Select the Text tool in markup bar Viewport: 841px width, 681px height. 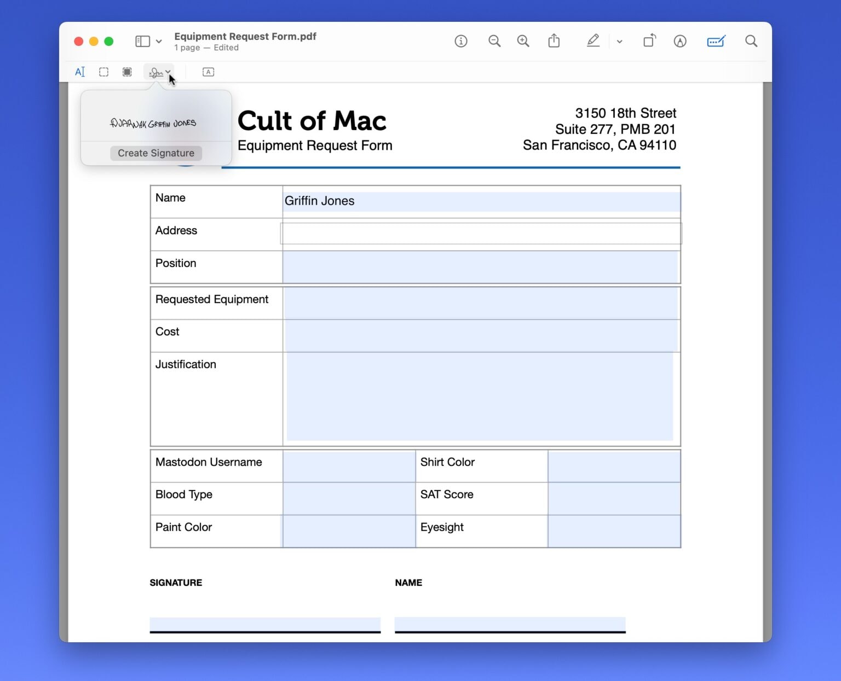pos(80,72)
